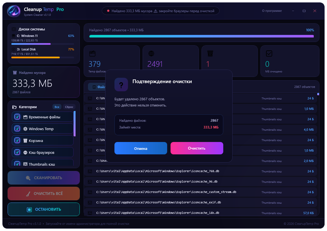327x231 pixels.
Task: Click the globe icon above 2491
Action: [151, 54]
